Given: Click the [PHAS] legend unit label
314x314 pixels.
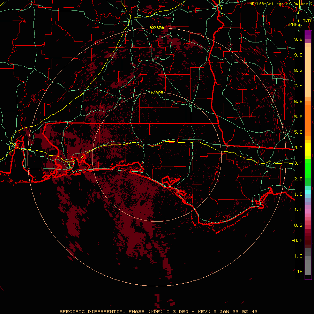Looking at the screenshot, I should click(295, 24).
